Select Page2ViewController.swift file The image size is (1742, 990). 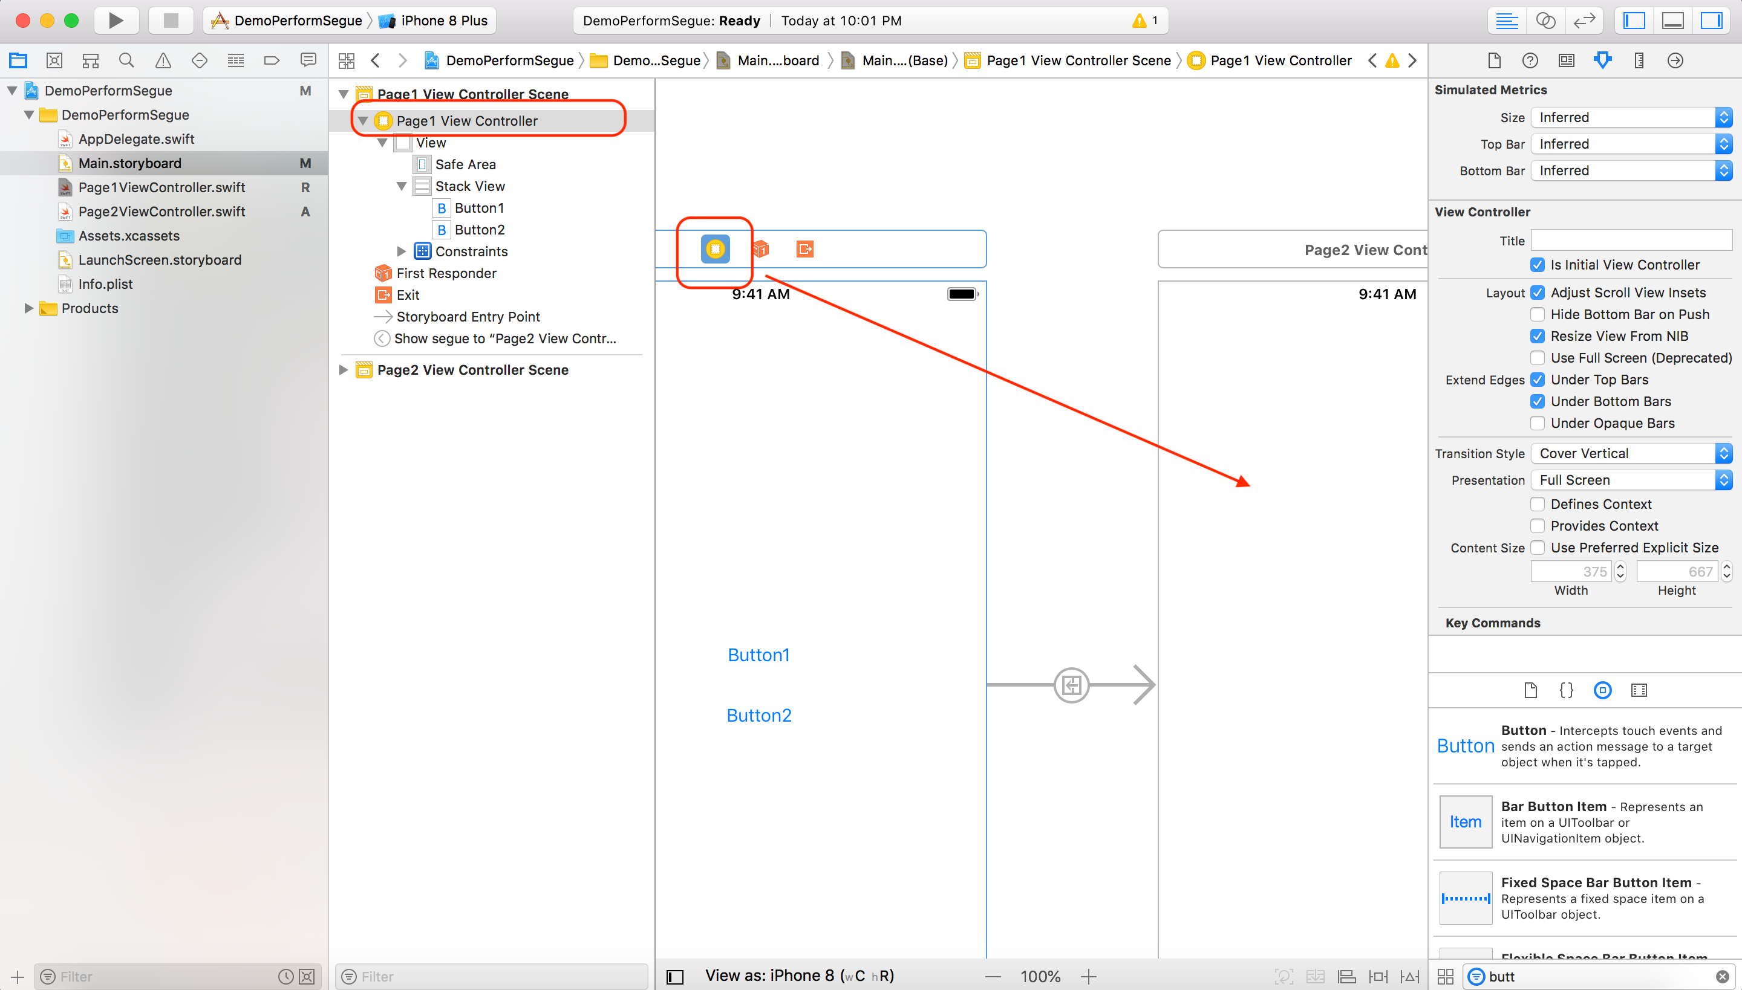coord(161,212)
